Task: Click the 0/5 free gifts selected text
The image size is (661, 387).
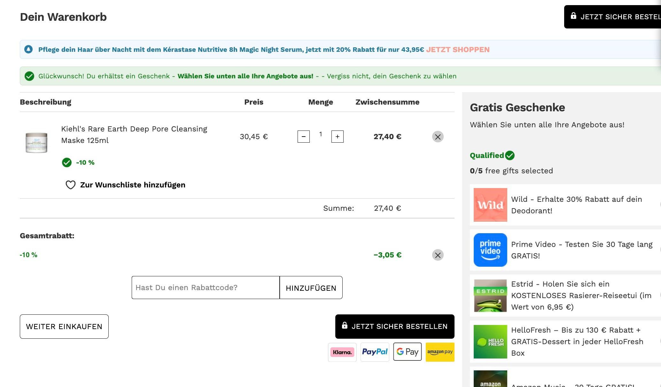Action: pyautogui.click(x=511, y=171)
